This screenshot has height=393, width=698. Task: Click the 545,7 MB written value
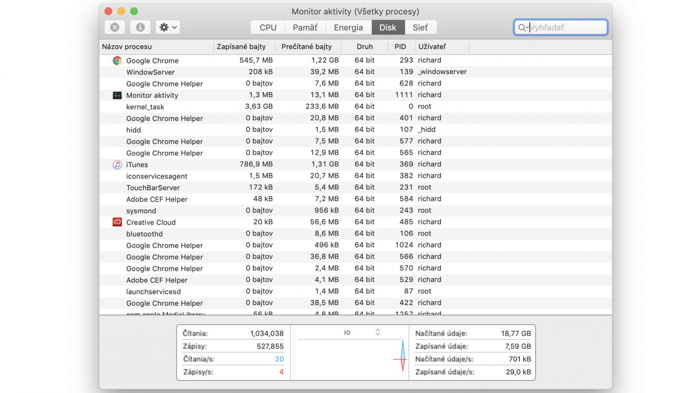[x=256, y=60]
